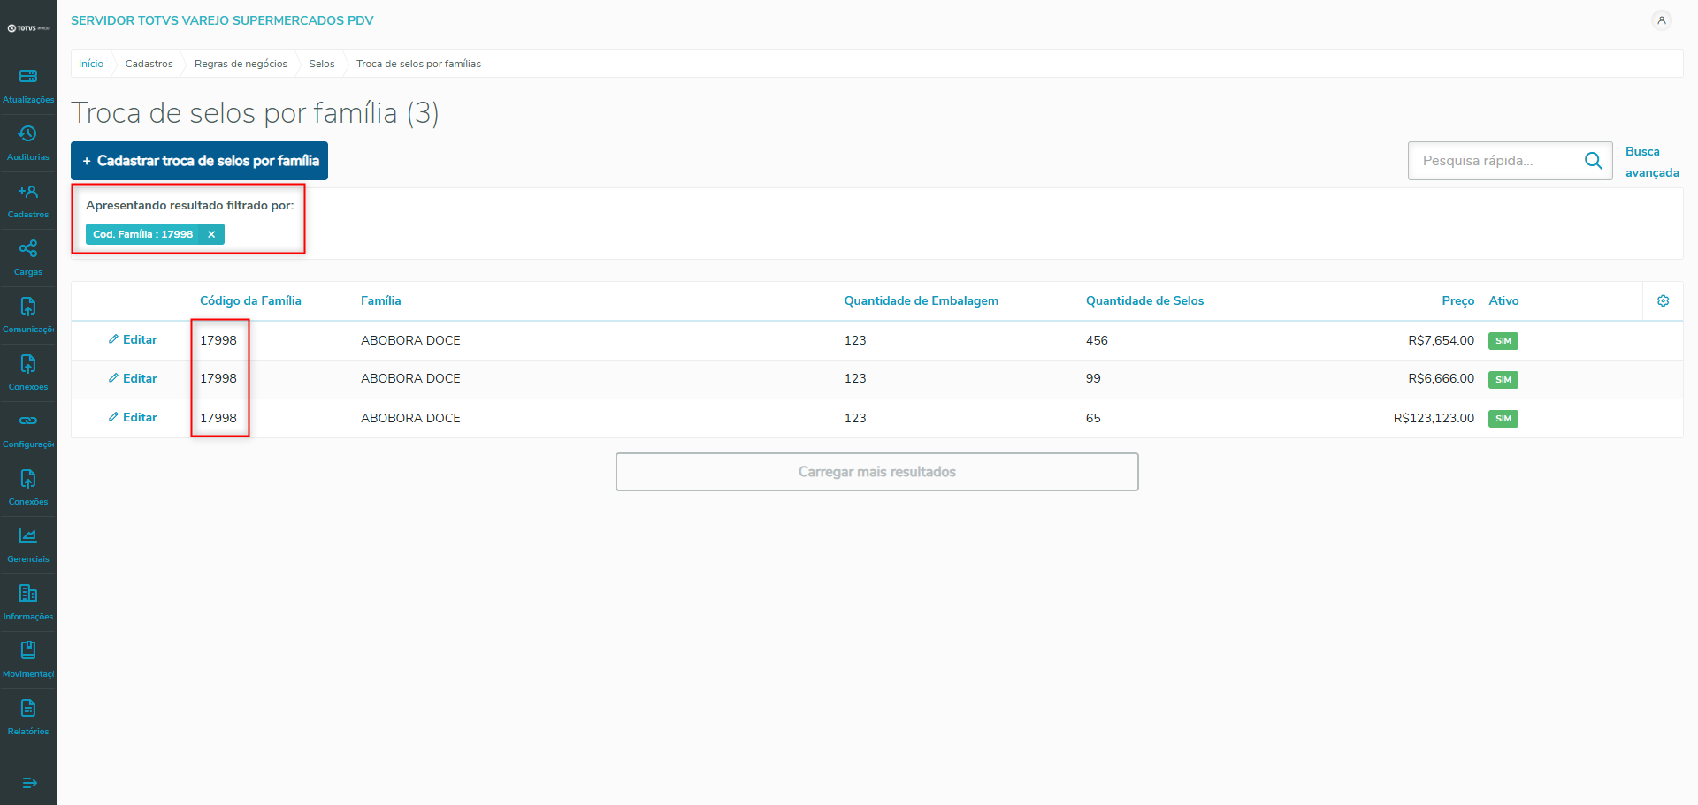1698x805 pixels.
Task: Open Atualizações in the left sidebar
Action: click(28, 87)
